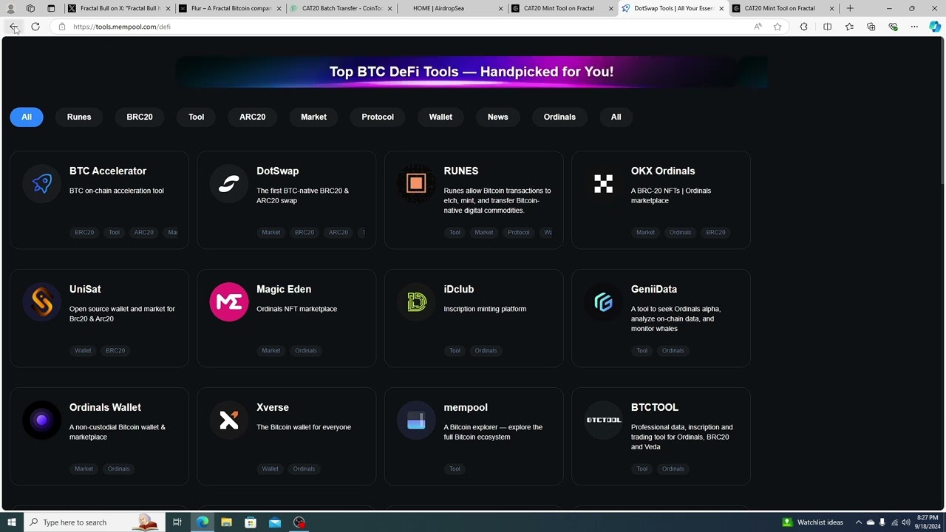Click the top banner DeFi Tools heading
The width and height of the screenshot is (946, 532).
coord(472,72)
